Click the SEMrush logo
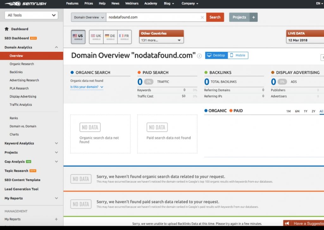The height and width of the screenshot is (230, 324). (x=25, y=3)
